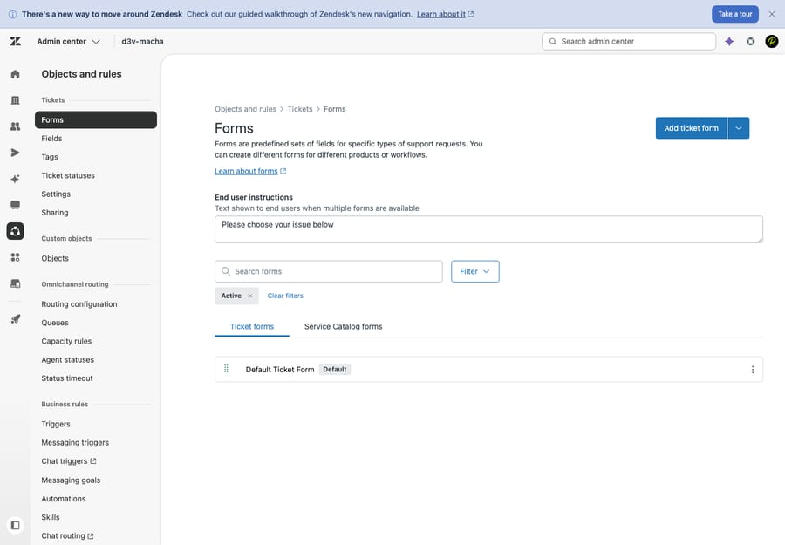The height and width of the screenshot is (545, 785).
Task: Open Objects under Custom objects
Action: (x=55, y=258)
